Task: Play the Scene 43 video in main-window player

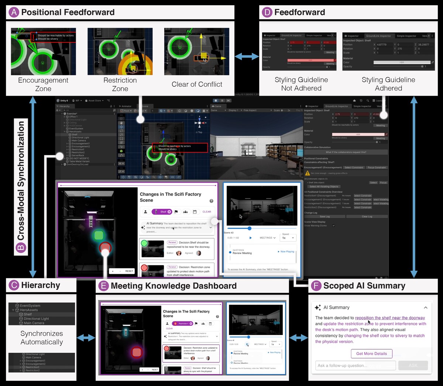Action: coord(250,238)
